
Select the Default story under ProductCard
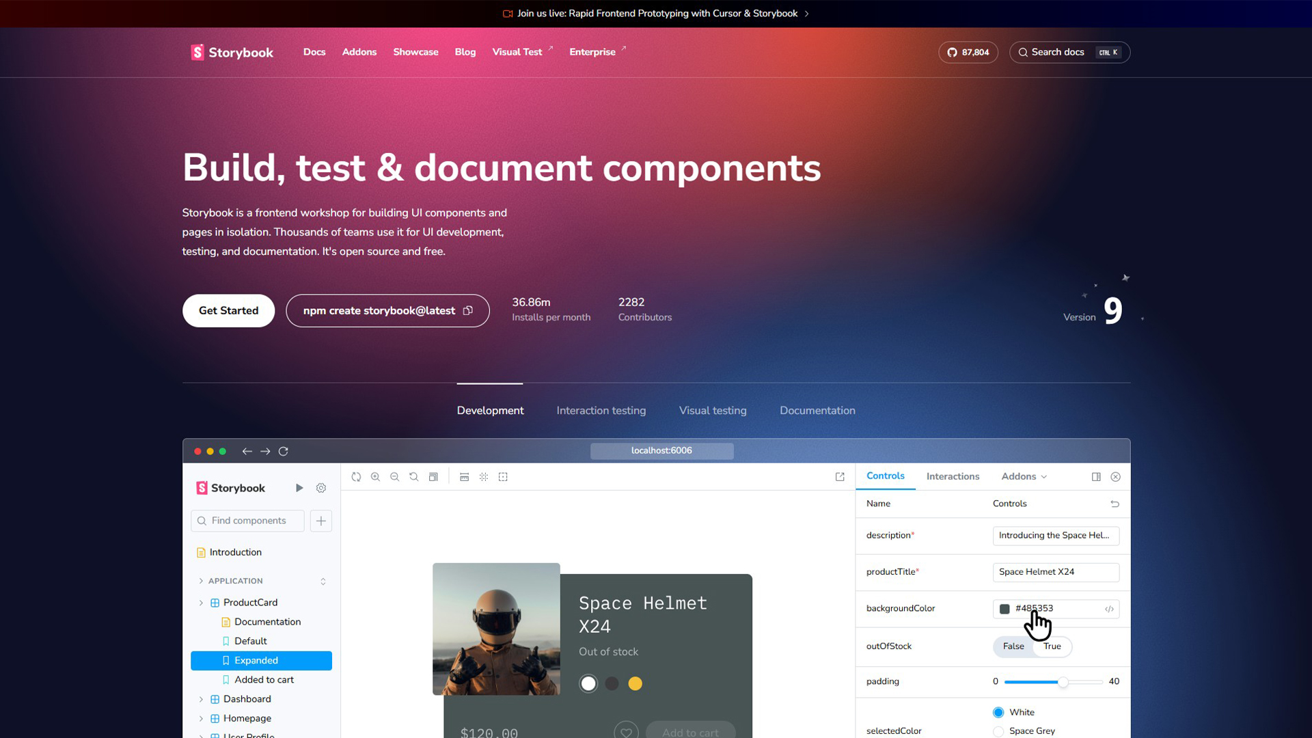point(250,641)
